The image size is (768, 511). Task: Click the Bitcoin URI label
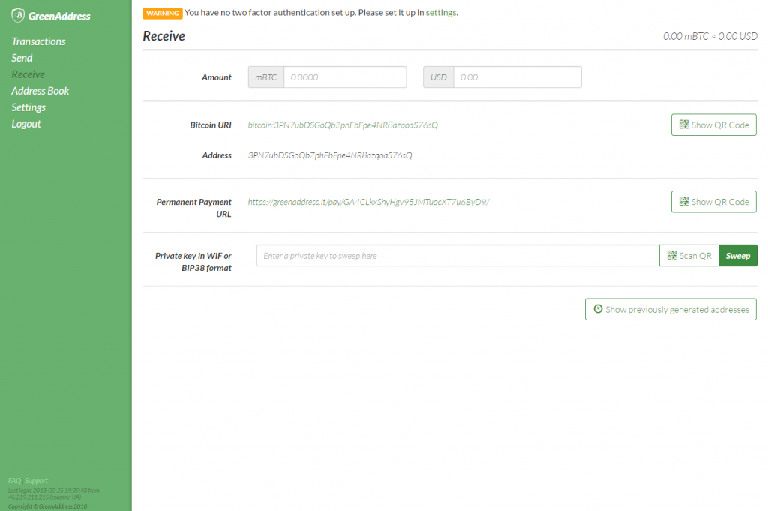(211, 125)
